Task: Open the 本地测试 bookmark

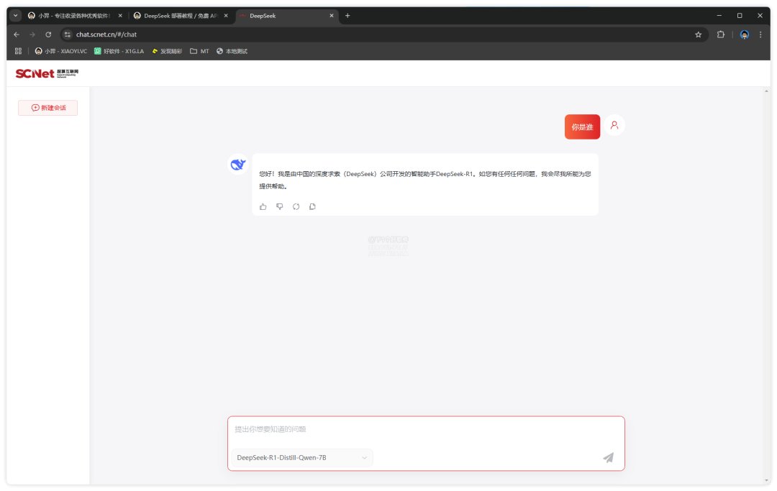Action: tap(232, 52)
